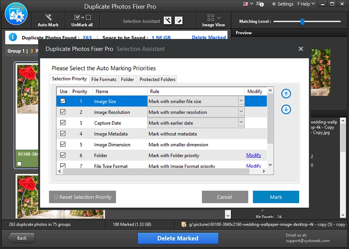
Task: Select the Image Dimension row
Action: tap(162, 145)
